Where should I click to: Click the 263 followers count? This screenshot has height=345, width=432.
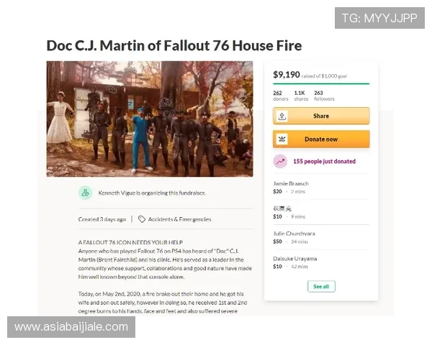(x=324, y=96)
